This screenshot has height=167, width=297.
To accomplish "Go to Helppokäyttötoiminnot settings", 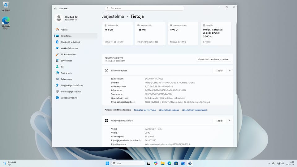I will pos(72,85).
